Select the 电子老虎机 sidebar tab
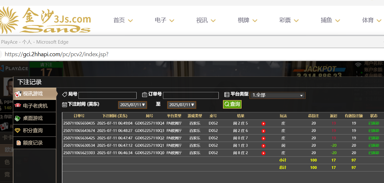 pyautogui.click(x=35, y=106)
